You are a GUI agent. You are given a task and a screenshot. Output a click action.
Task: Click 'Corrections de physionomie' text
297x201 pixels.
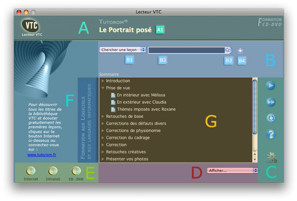click(x=133, y=130)
